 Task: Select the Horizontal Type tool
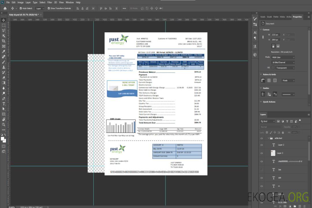tap(4, 104)
